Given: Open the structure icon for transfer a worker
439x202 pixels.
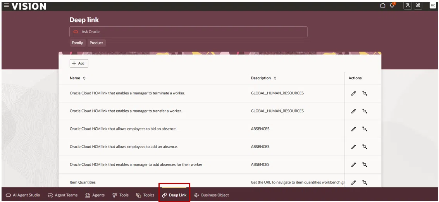Looking at the screenshot, I should point(365,111).
